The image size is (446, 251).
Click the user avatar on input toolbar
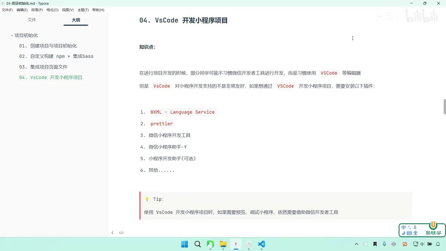415,227
